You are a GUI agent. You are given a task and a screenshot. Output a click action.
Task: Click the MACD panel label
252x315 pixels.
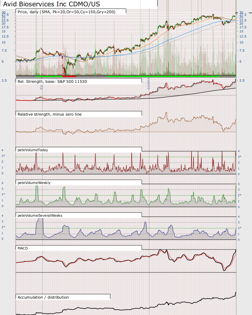[x=23, y=248]
